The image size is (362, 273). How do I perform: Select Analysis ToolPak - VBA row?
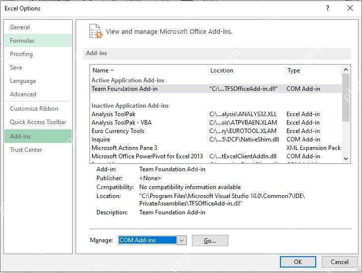216,122
